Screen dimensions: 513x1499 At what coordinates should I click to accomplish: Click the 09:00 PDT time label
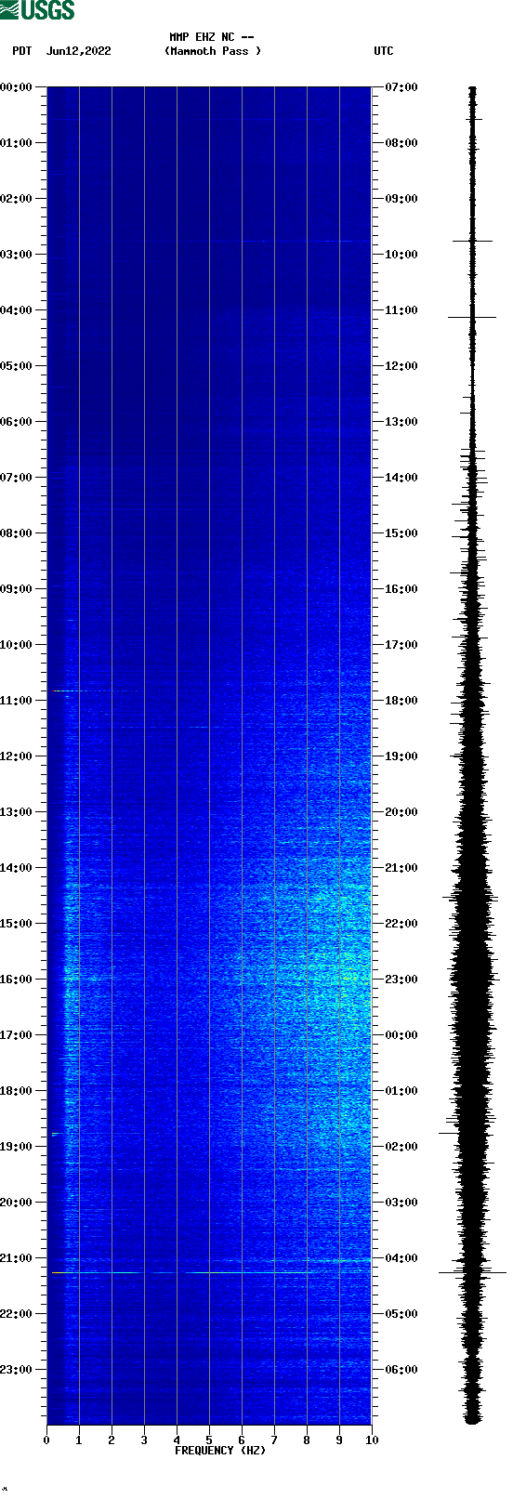(17, 589)
